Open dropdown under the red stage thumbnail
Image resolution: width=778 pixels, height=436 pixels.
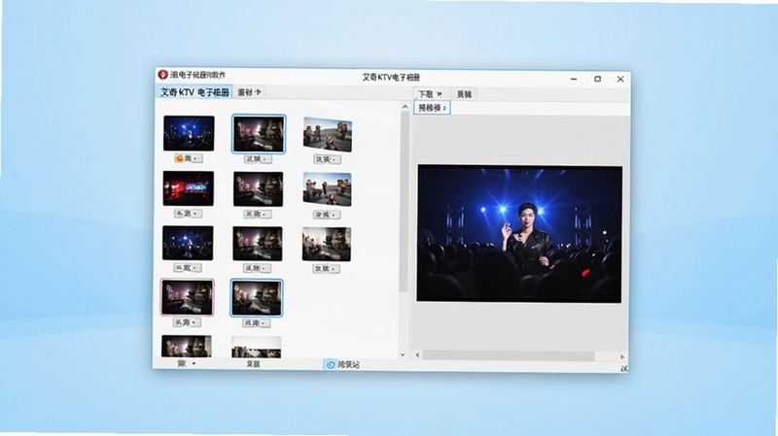pos(188,214)
